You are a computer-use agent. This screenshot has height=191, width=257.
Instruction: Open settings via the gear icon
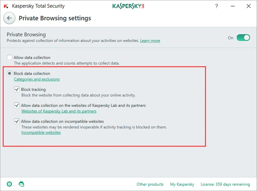point(9,184)
